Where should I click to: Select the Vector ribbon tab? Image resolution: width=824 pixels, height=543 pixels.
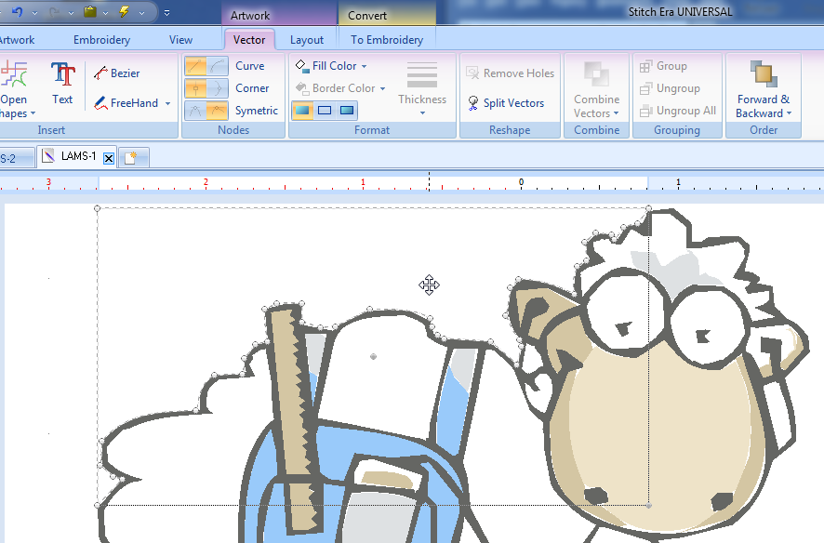coord(249,40)
